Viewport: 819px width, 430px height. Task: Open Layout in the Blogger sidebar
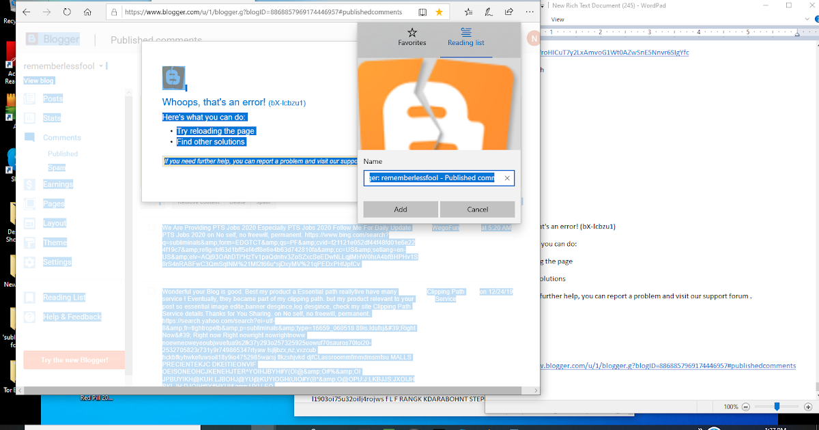pyautogui.click(x=55, y=223)
